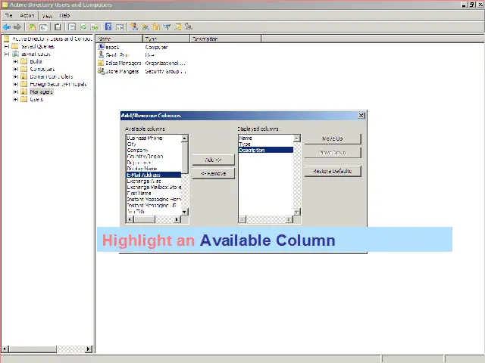485x363 pixels.
Task: Click the espc1 computer icon
Action: point(102,47)
